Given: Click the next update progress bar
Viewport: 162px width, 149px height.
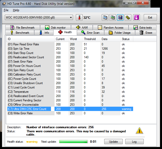Looking at the screenshot, I should [74, 142].
